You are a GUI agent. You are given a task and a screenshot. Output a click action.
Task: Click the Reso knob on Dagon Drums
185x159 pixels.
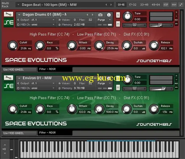coord(40,45)
